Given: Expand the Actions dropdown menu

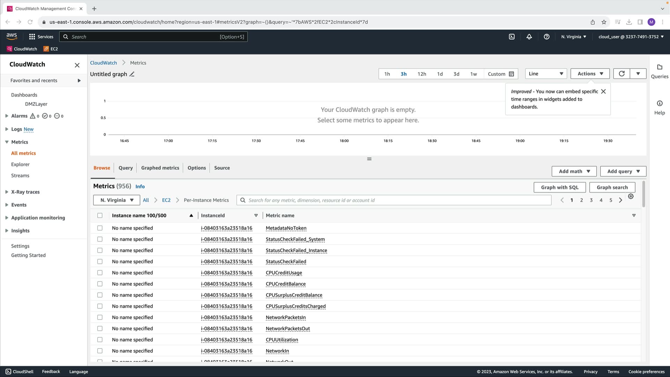Looking at the screenshot, I should (x=590, y=74).
